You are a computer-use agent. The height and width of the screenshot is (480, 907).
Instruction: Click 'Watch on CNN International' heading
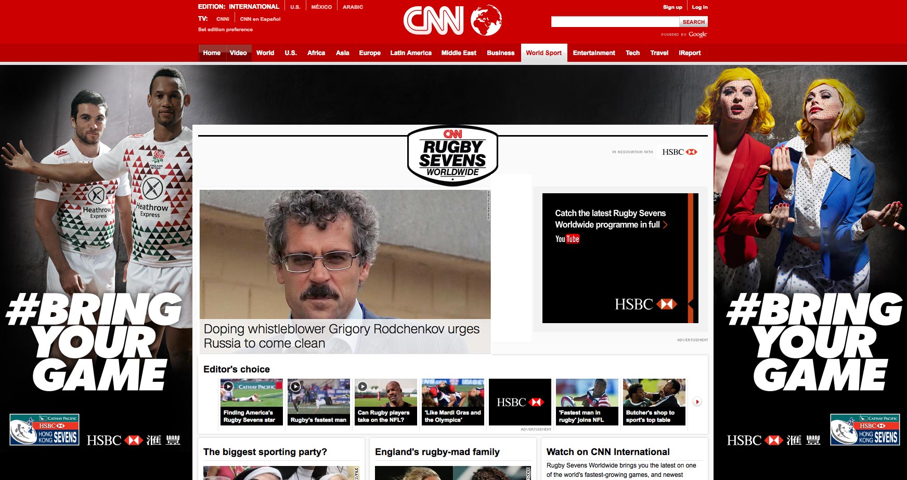608,452
